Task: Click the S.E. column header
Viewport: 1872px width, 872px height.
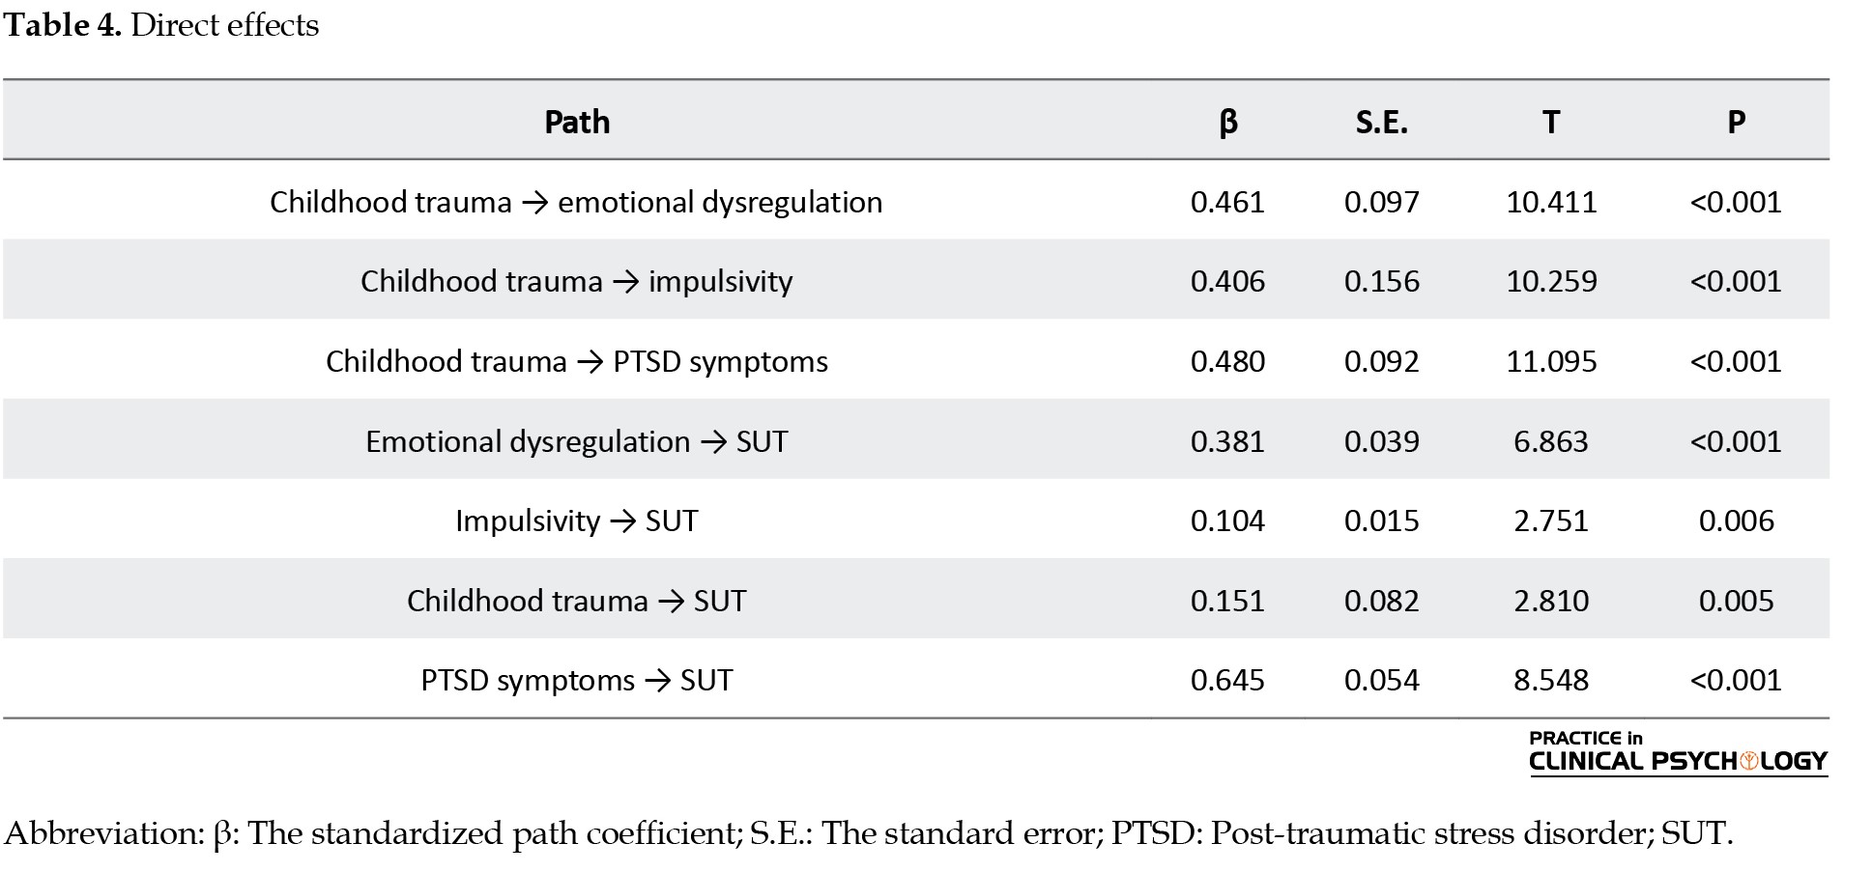Action: pos(1381,123)
